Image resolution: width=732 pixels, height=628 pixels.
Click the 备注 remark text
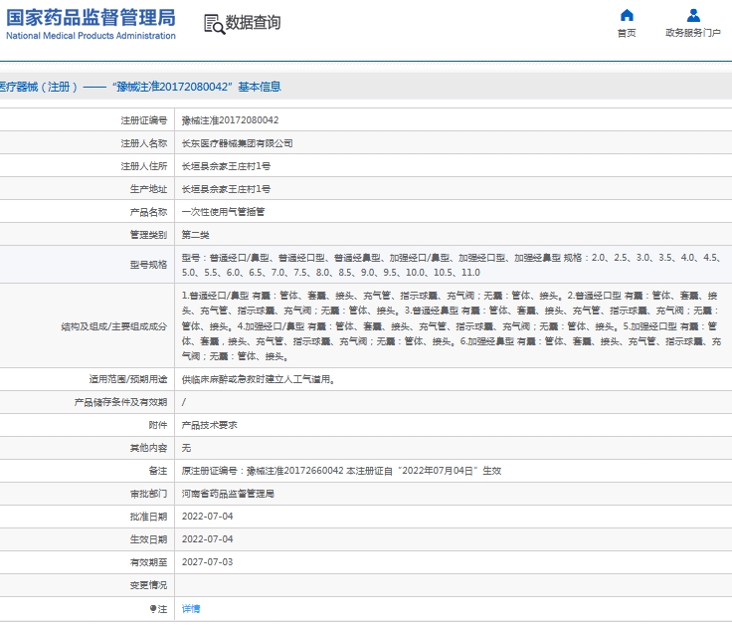pos(341,471)
